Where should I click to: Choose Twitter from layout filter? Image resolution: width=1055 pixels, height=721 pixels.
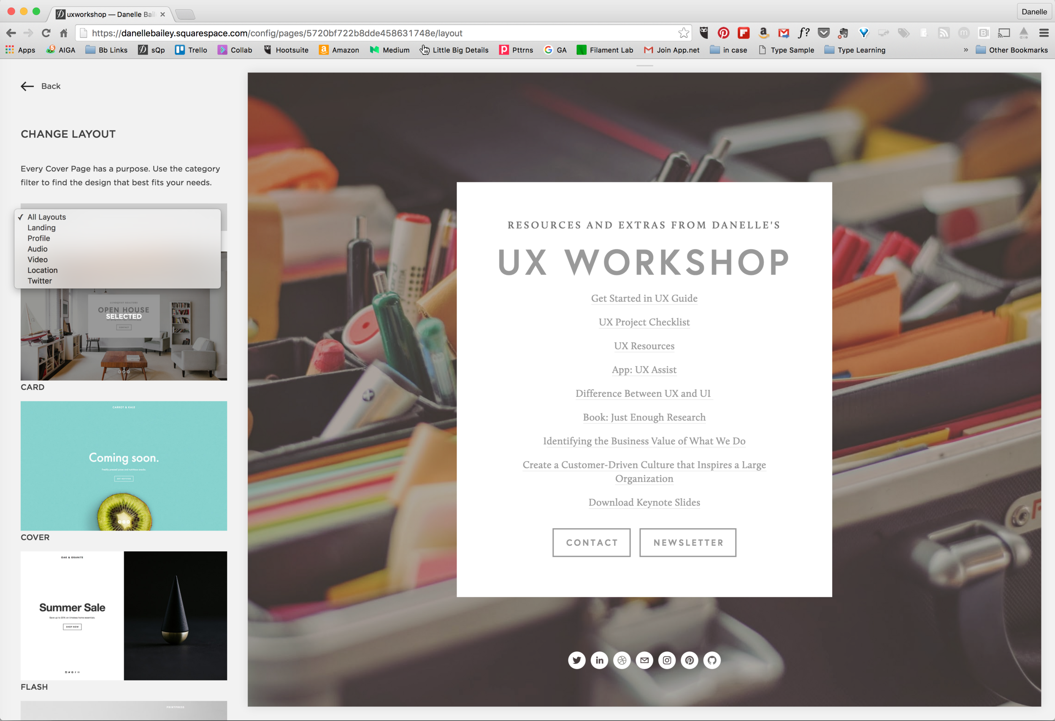click(x=118, y=281)
